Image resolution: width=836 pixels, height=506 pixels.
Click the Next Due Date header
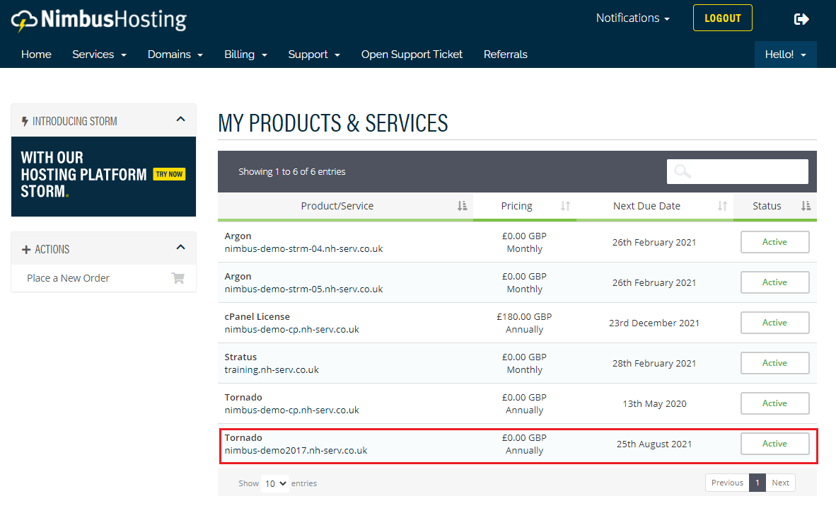click(x=655, y=206)
